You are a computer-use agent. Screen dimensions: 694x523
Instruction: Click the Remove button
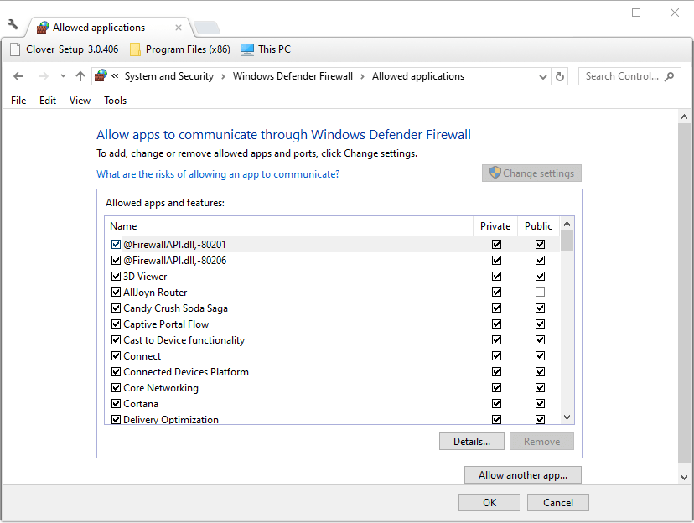pos(541,442)
